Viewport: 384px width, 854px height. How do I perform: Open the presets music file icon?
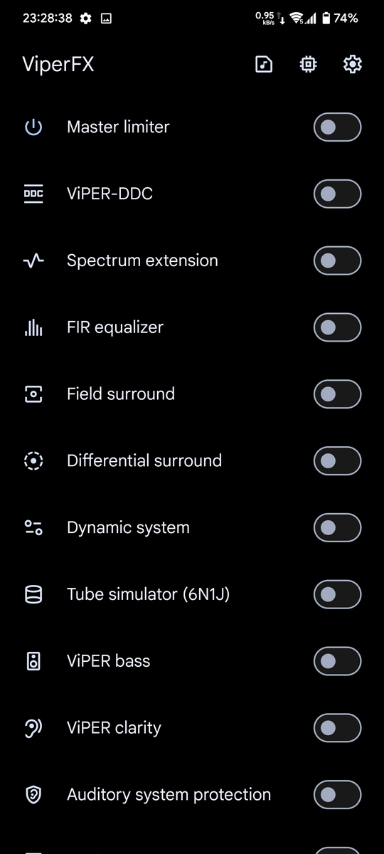coord(264,65)
